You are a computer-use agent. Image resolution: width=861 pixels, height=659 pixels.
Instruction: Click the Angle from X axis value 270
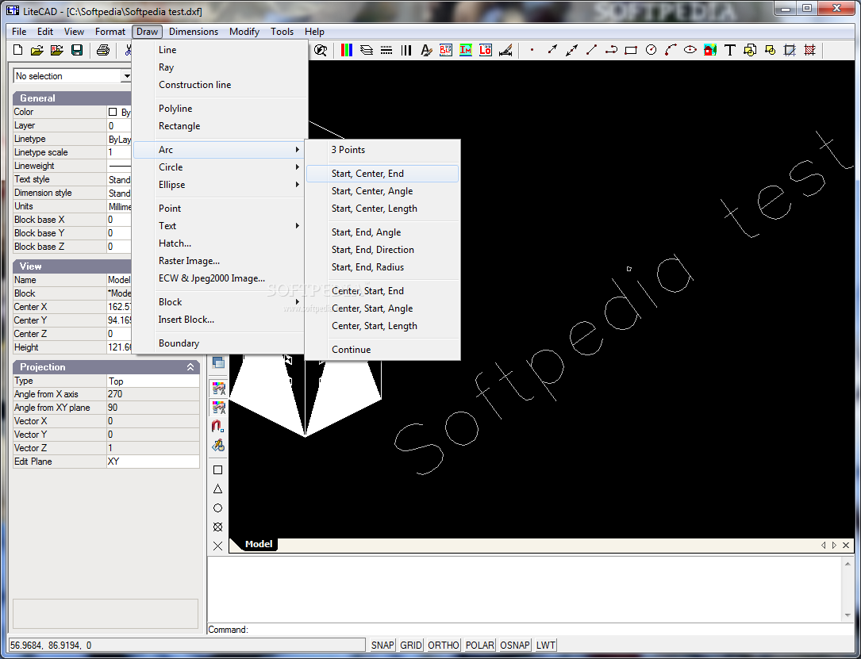point(152,394)
